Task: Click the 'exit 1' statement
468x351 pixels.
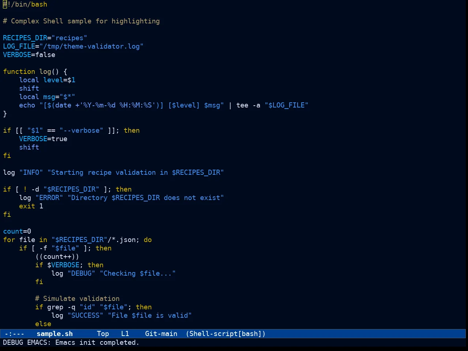Action: coord(31,206)
